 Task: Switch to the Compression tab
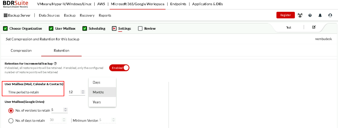21,51
